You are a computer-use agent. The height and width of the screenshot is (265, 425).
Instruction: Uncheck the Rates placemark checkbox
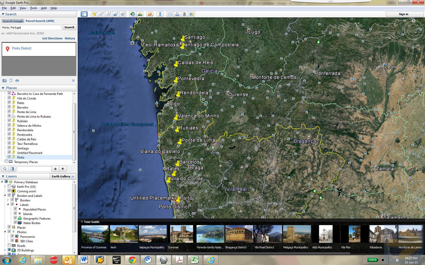[x=9, y=102]
